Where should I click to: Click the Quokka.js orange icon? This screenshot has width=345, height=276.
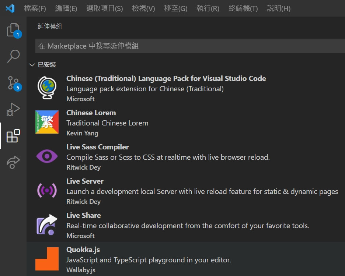pos(47,259)
